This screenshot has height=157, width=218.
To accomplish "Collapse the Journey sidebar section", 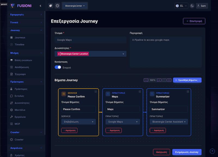I will (26, 30).
